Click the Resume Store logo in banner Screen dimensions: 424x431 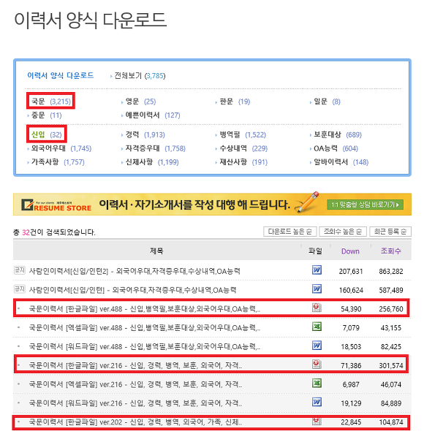coord(56,205)
